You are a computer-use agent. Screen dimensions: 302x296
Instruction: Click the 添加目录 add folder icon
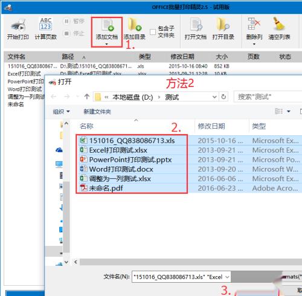click(x=135, y=24)
